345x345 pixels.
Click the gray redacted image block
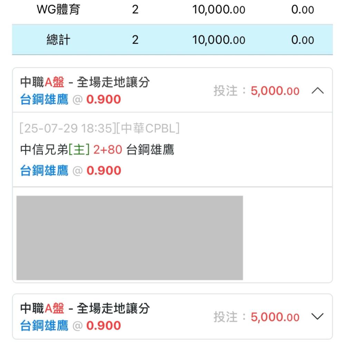click(130, 238)
